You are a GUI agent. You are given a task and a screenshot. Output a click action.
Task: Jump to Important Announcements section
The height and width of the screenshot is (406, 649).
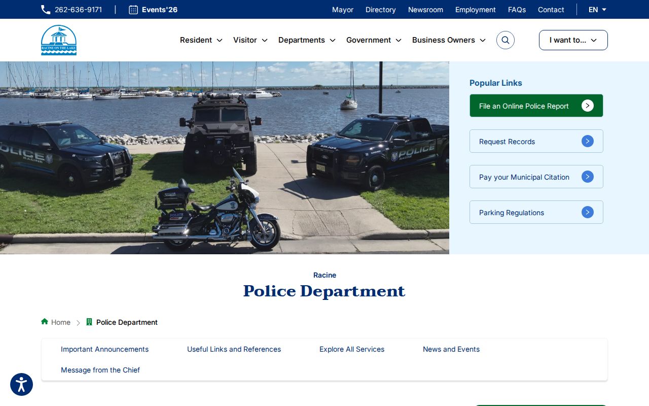click(x=104, y=349)
